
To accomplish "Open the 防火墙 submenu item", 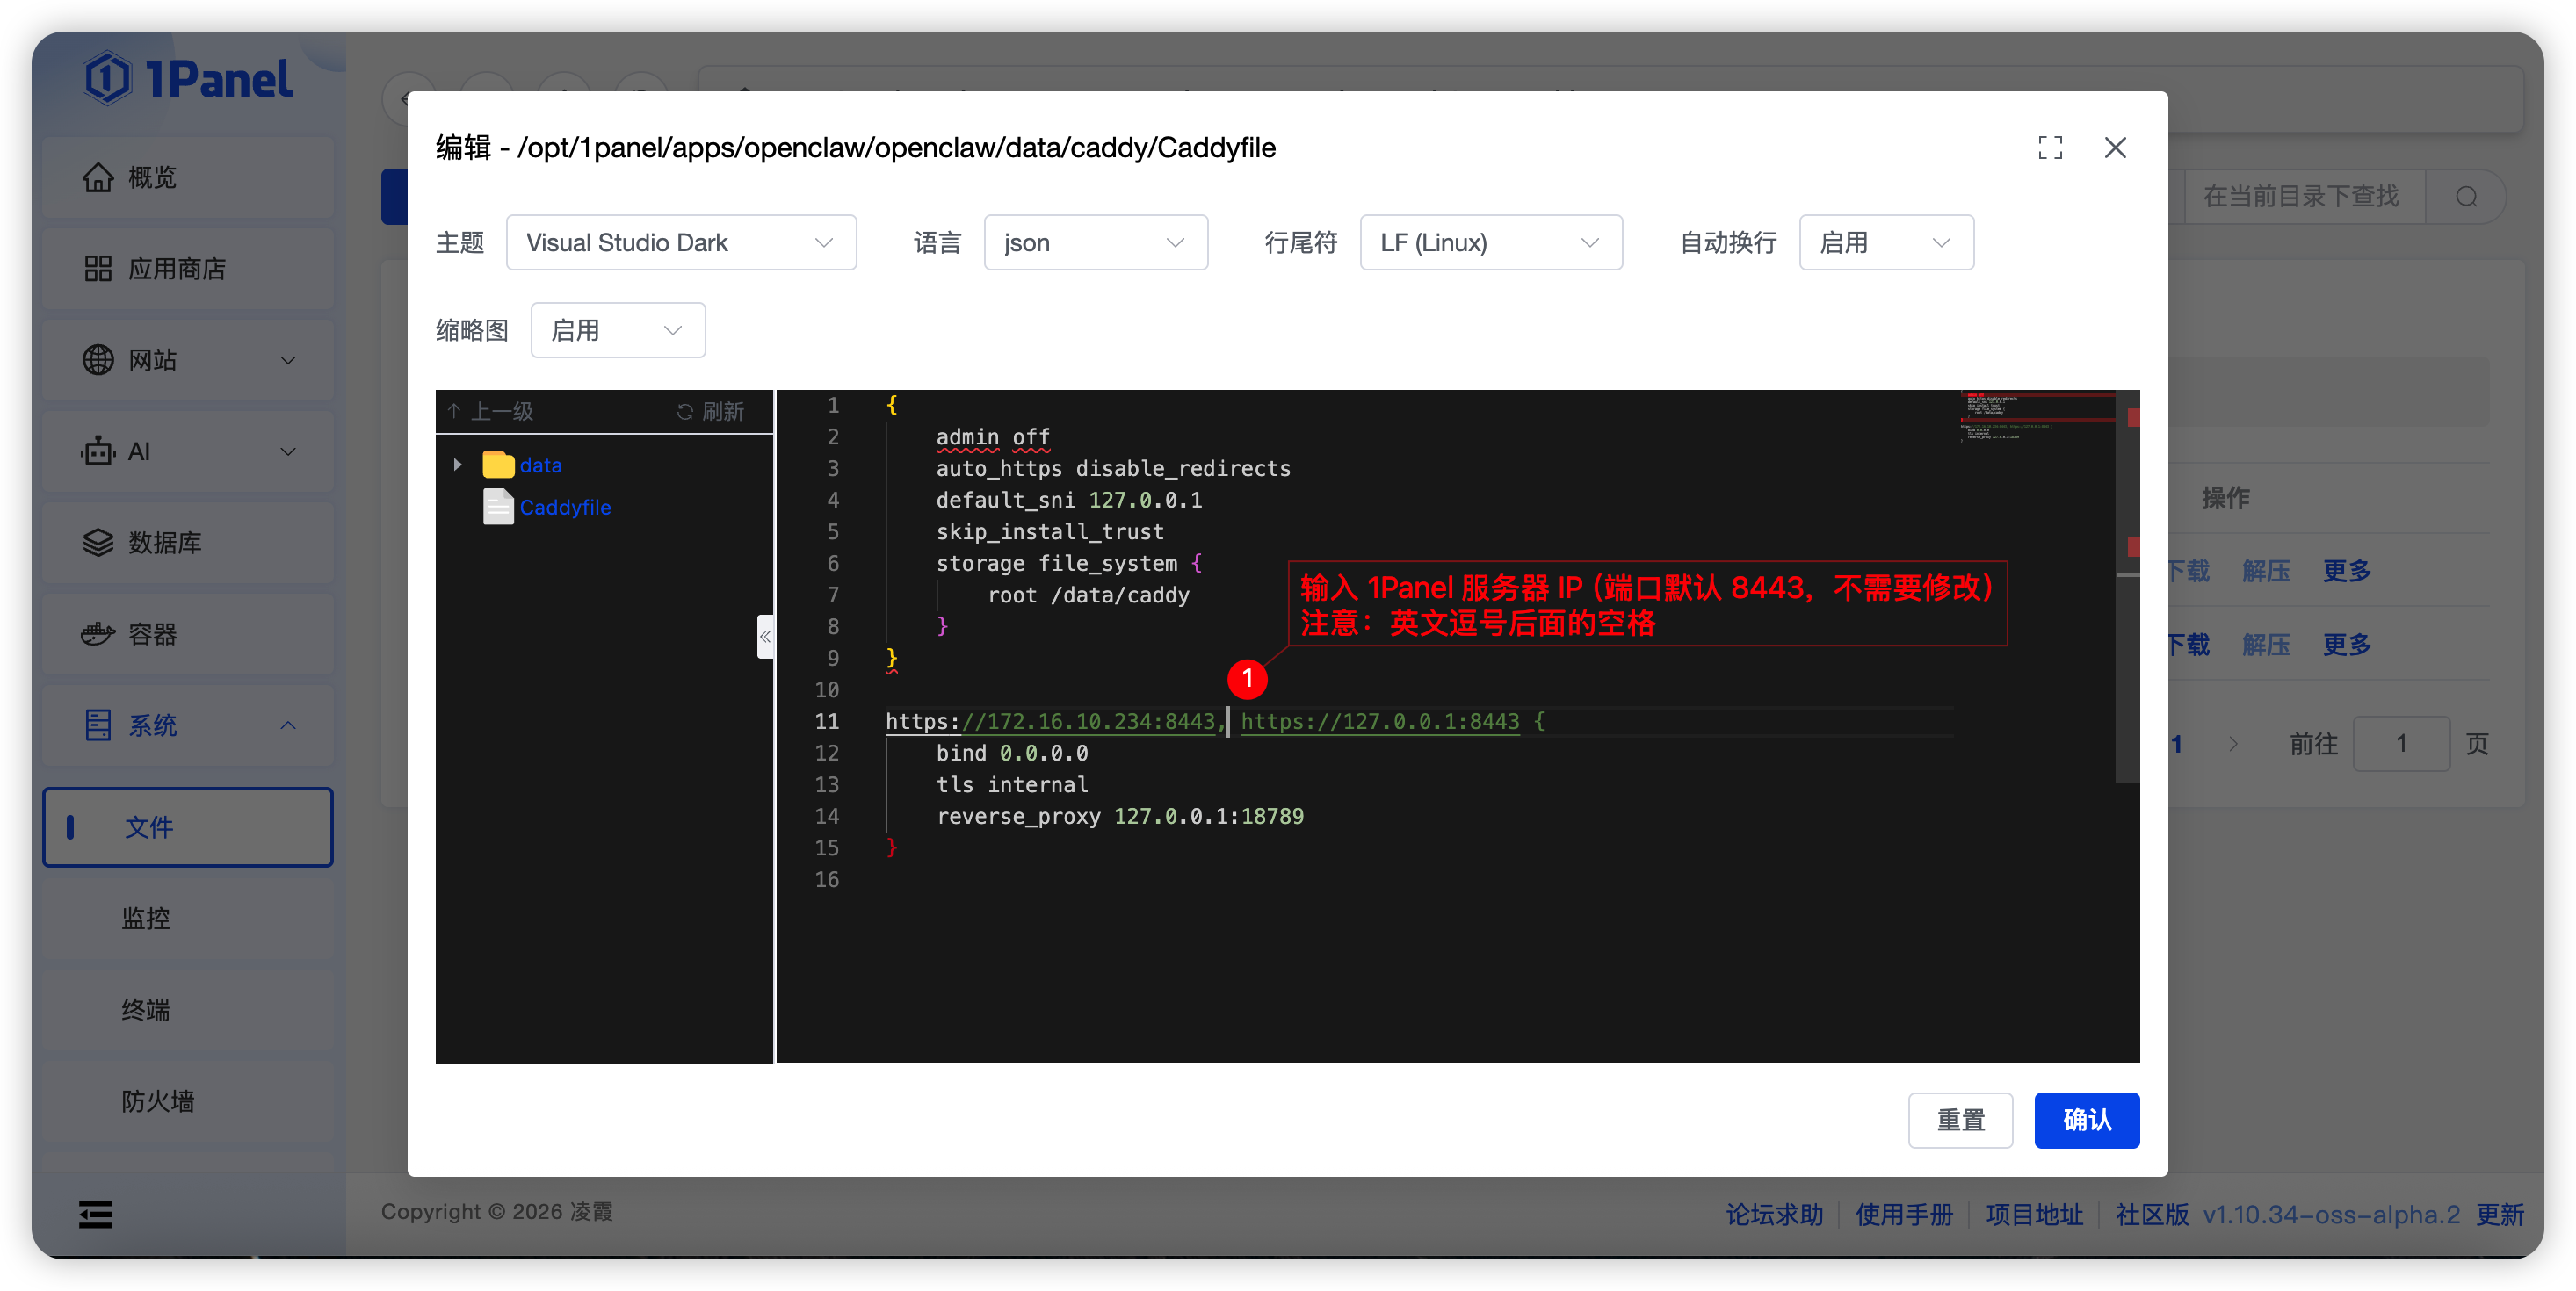I will 158,1101.
